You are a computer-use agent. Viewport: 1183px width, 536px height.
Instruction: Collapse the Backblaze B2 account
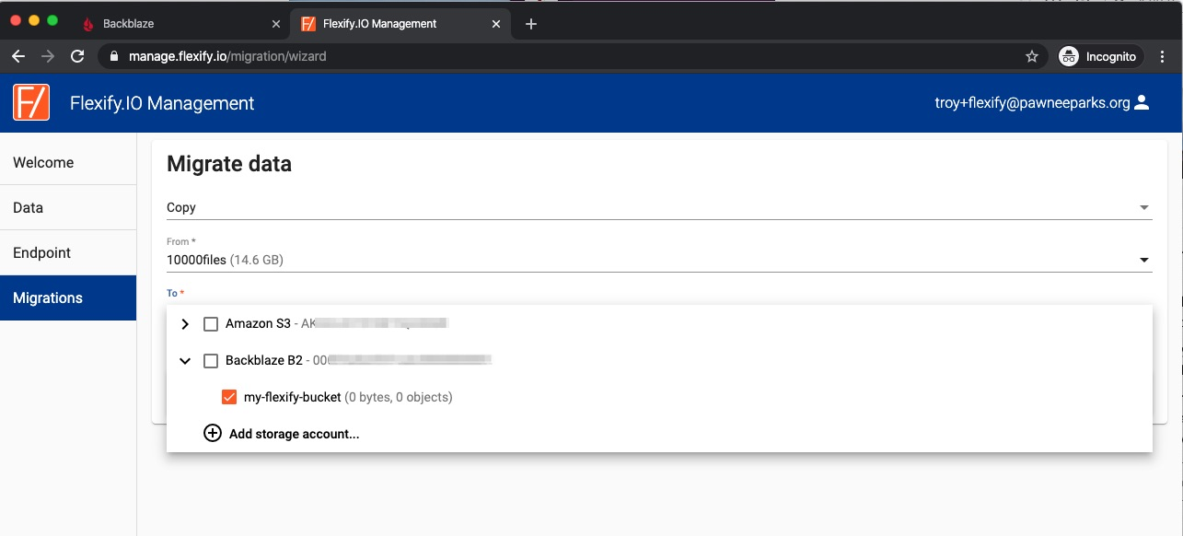click(x=185, y=361)
